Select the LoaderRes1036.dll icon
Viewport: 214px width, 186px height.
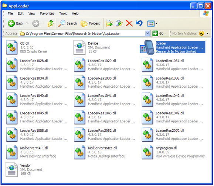79,82
